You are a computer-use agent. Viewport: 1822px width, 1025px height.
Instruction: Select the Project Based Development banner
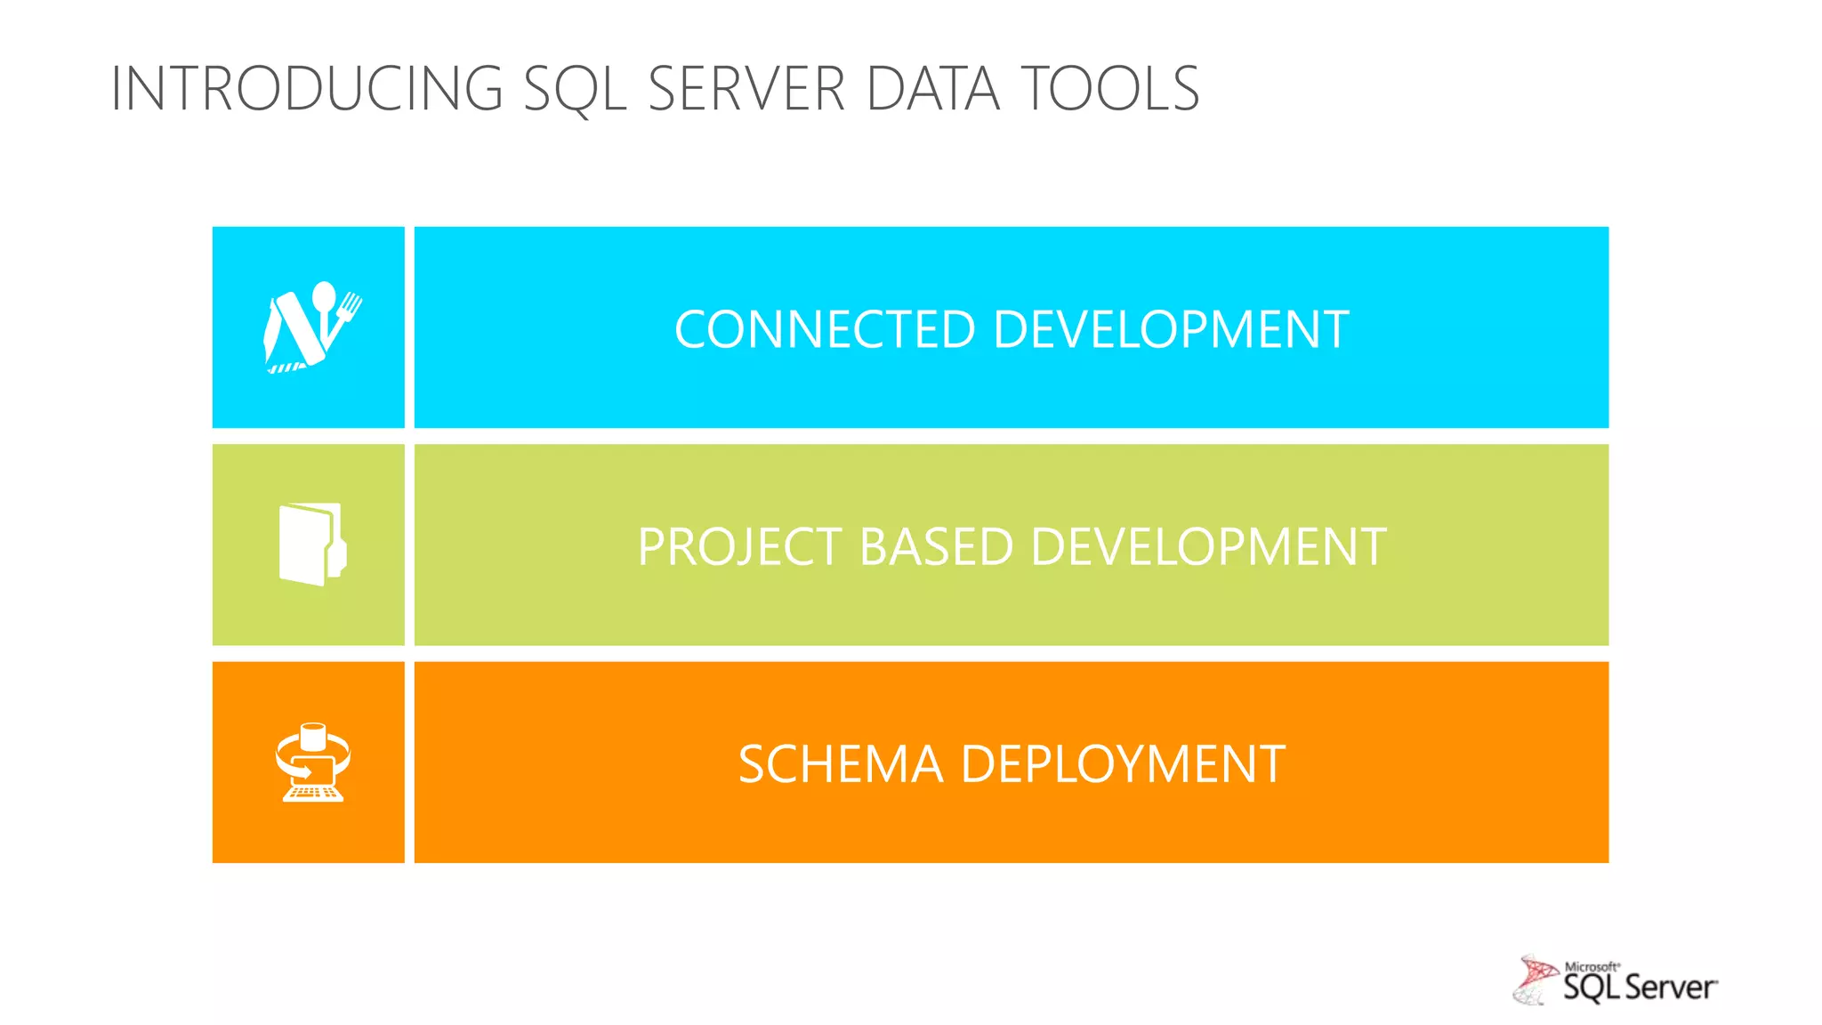coord(1011,545)
